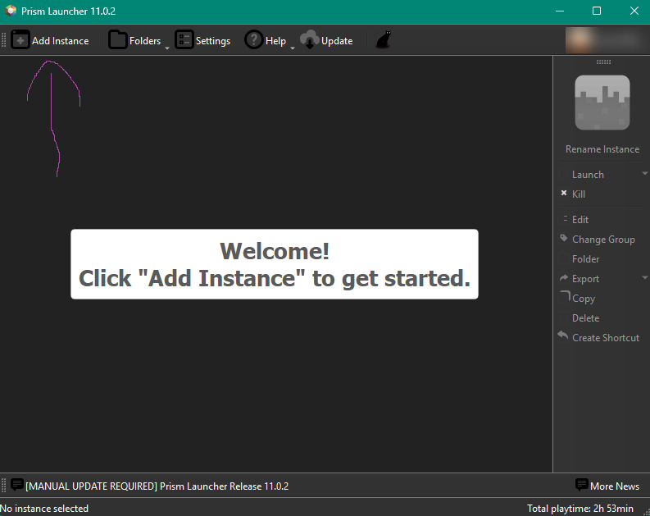Screen dimensions: 650x516
Task: Click Kill in the side panel
Action: 579,194
